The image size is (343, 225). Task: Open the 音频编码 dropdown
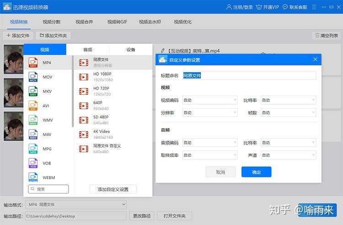click(210, 143)
